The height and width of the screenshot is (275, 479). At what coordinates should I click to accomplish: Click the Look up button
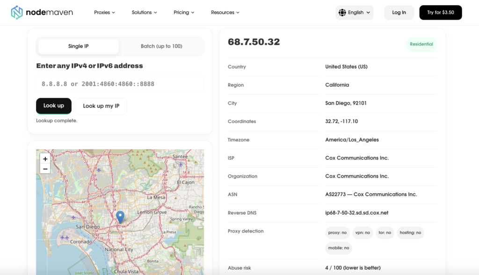(x=54, y=106)
